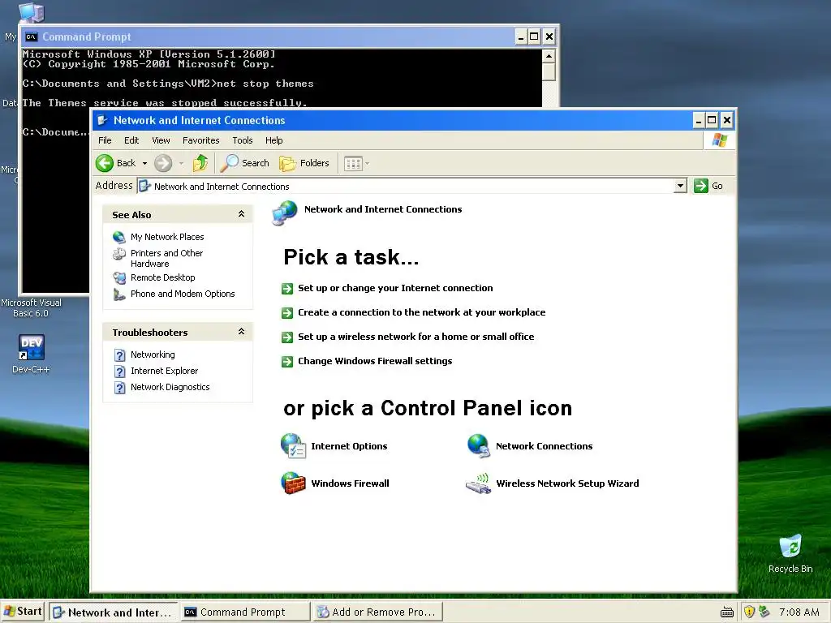
Task: Open the Views grid icon
Action: [353, 164]
